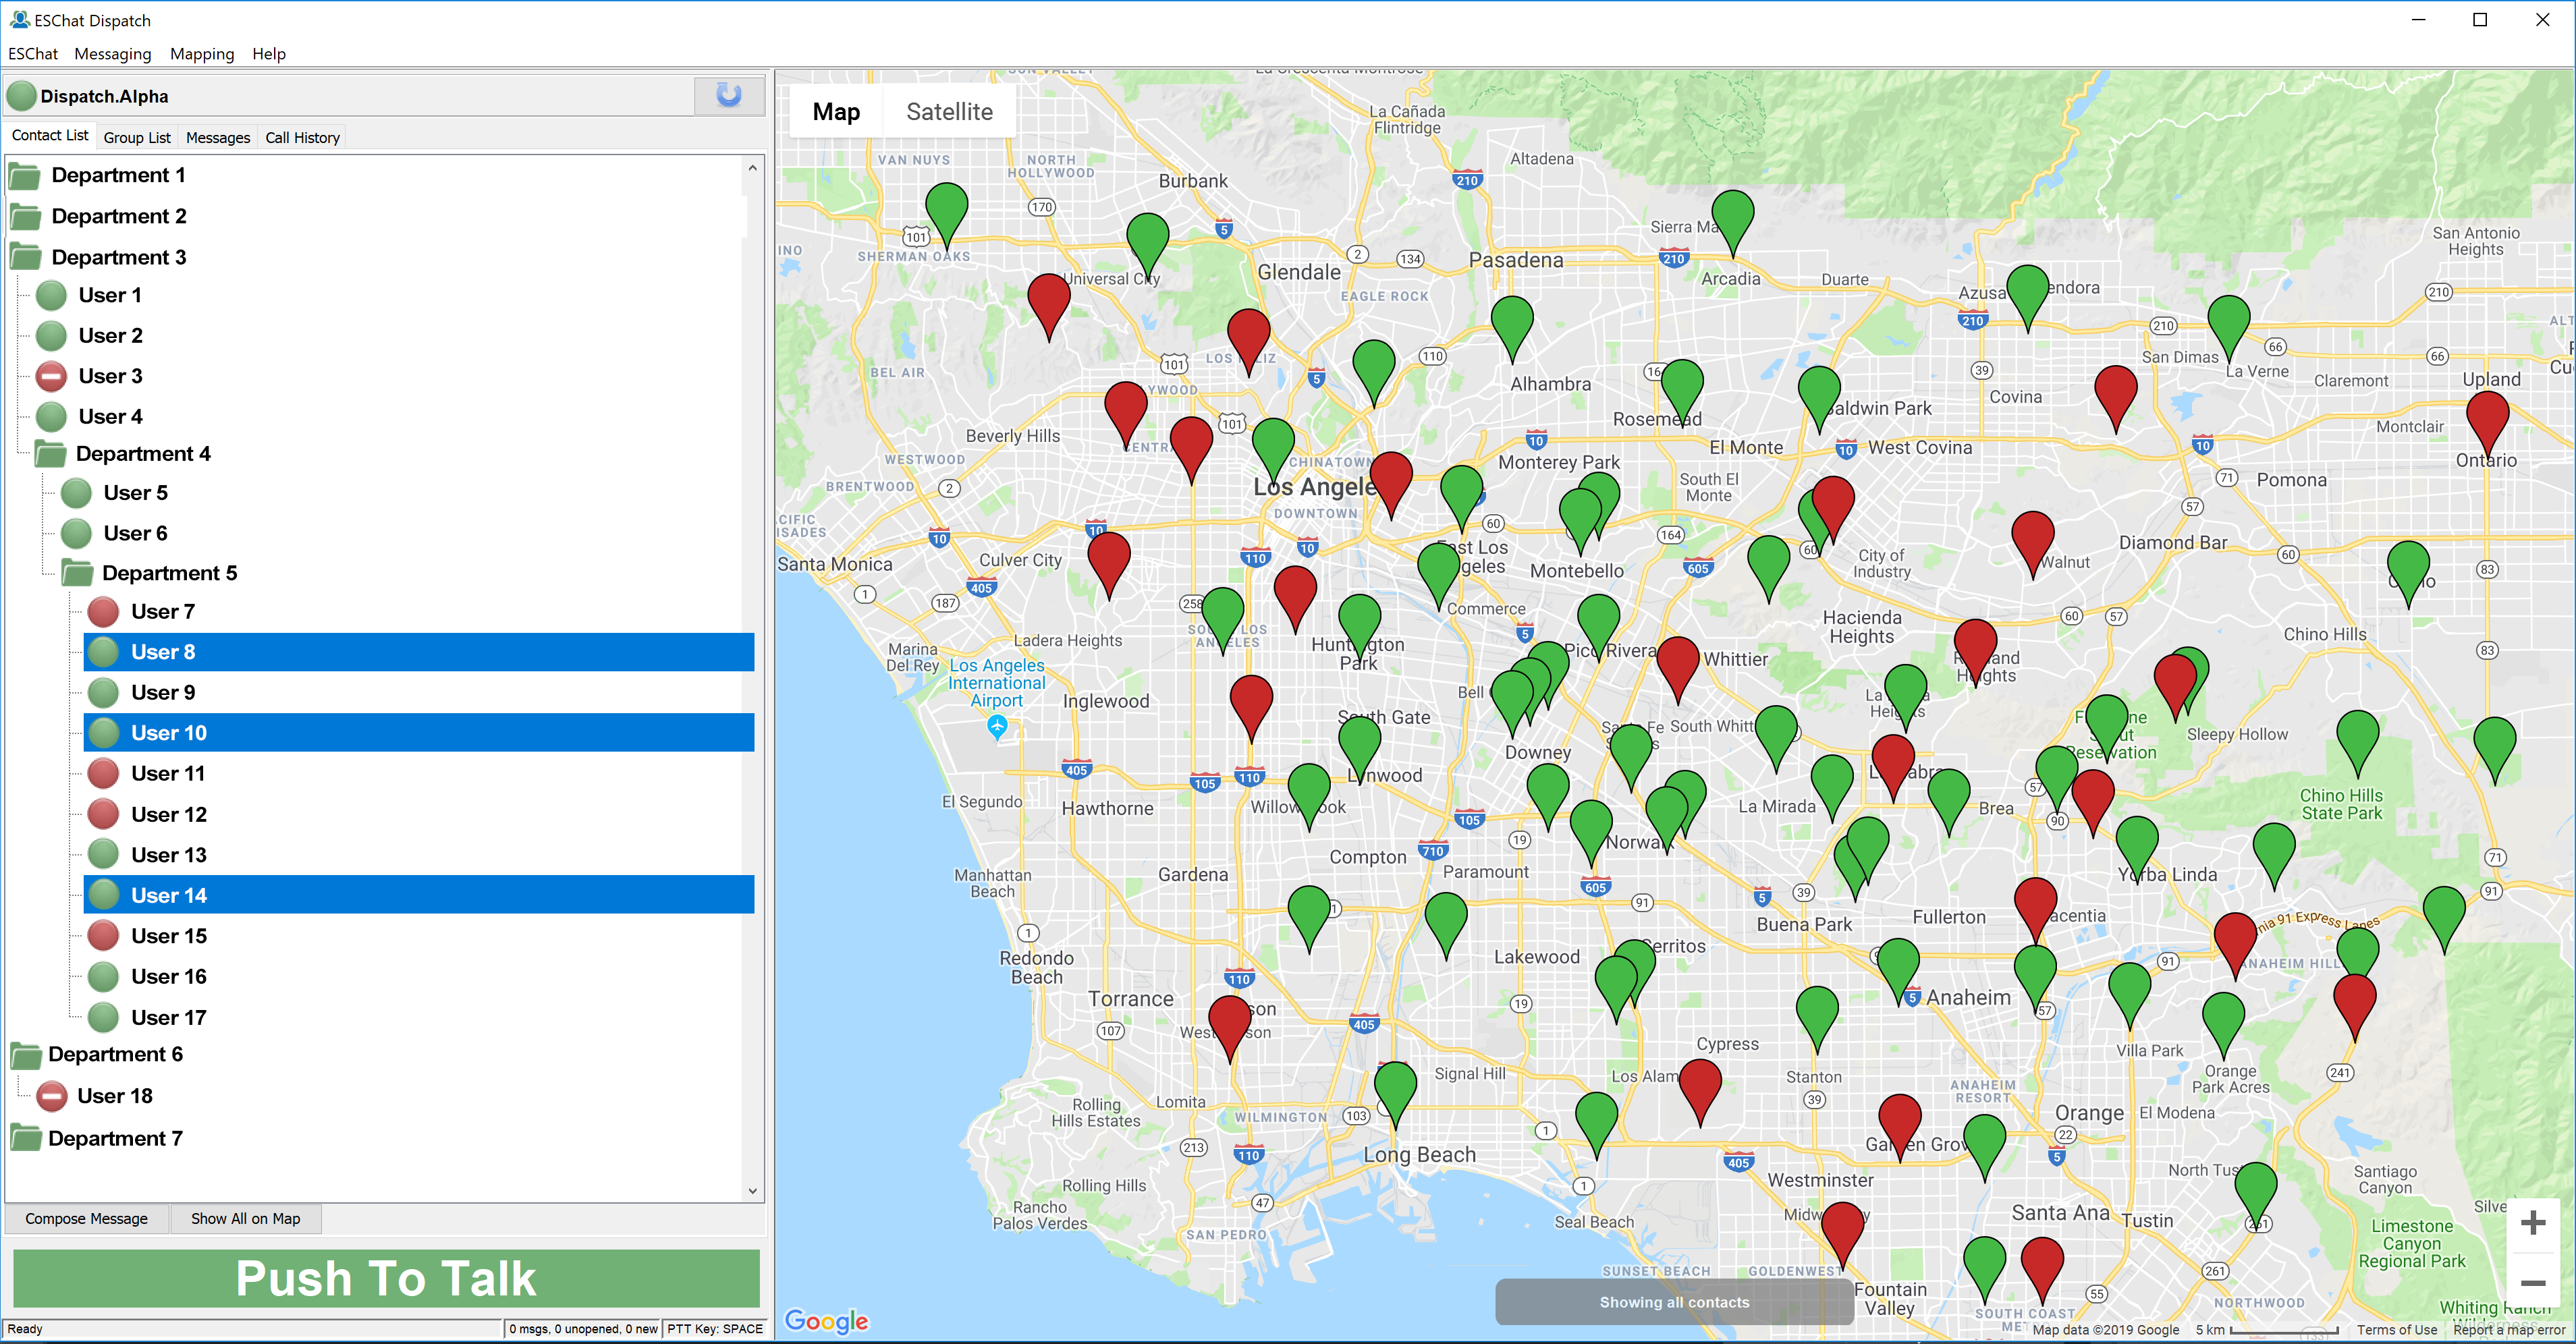Click the Show All on Map button
The height and width of the screenshot is (1344, 2576).
click(x=245, y=1218)
